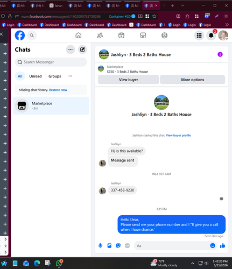The width and height of the screenshot is (232, 269).
Task: Choose a GIF icon in composer
Action: (127, 245)
